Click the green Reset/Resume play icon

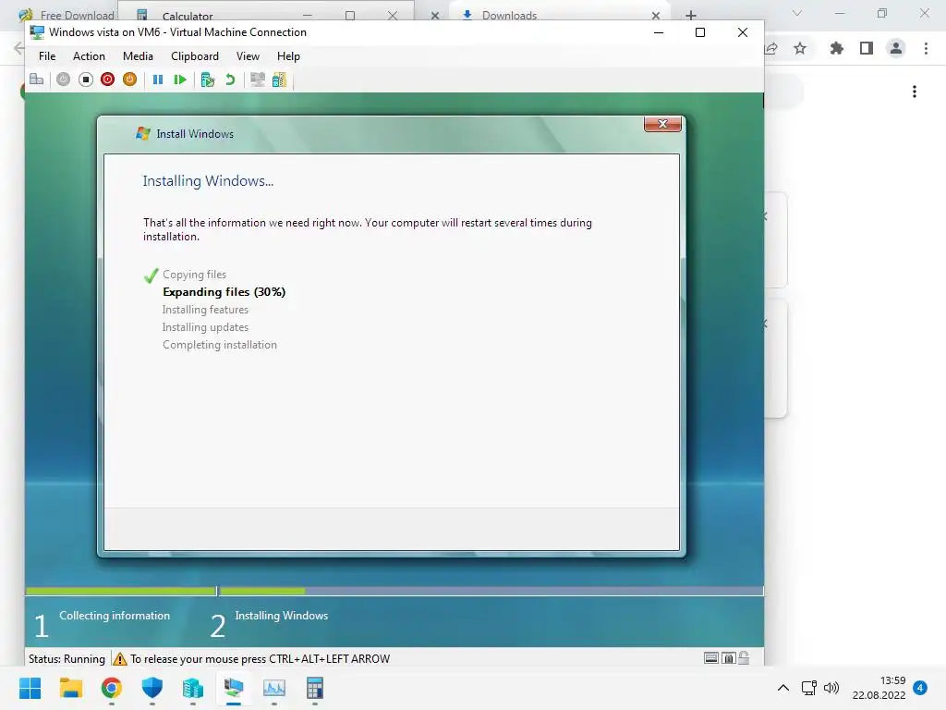(180, 80)
